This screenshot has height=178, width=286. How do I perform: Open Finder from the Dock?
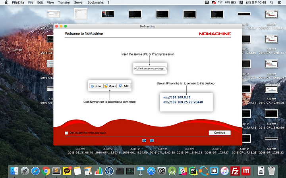tap(14, 171)
